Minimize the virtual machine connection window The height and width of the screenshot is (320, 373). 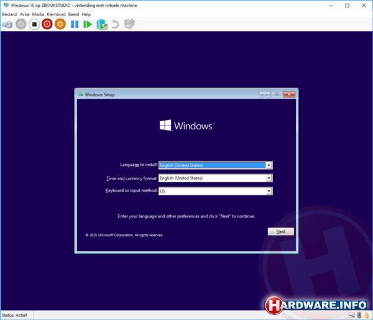coord(331,6)
